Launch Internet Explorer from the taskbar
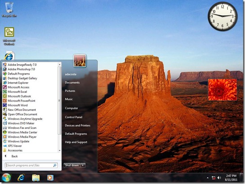This screenshot has width=245, height=184. [x=21, y=178]
